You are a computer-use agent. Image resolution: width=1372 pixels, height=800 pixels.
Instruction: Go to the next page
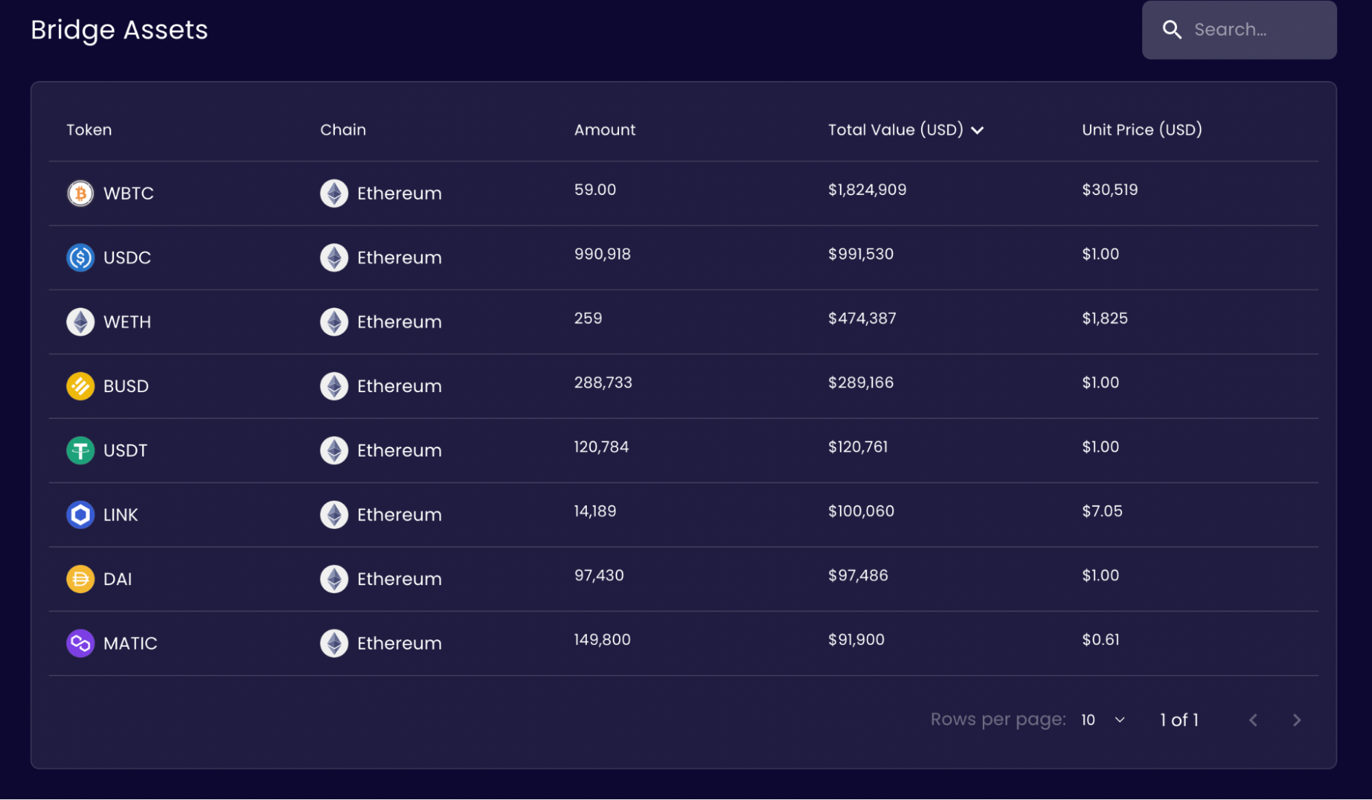[x=1297, y=720]
